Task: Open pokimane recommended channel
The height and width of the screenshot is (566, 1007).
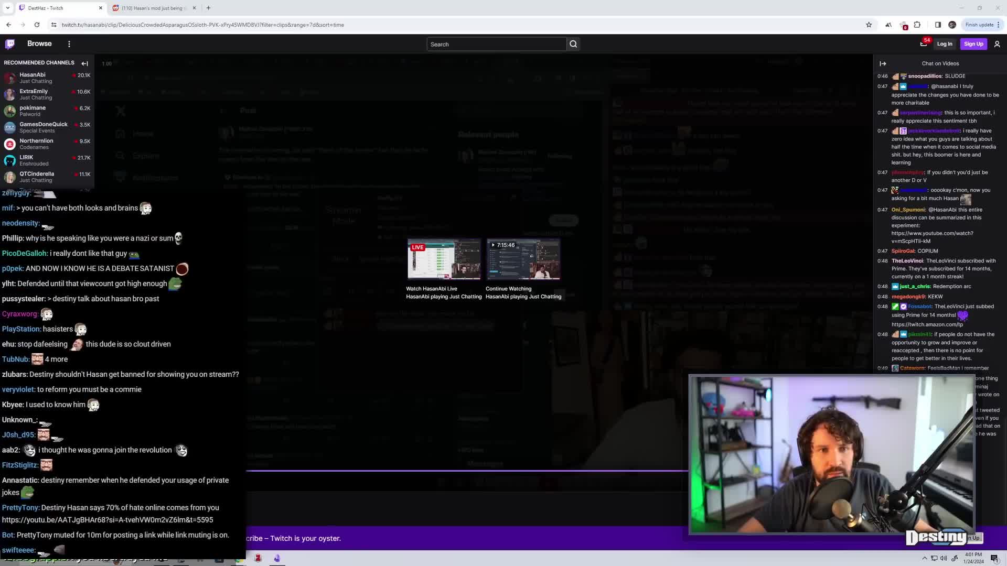Action: tap(47, 111)
